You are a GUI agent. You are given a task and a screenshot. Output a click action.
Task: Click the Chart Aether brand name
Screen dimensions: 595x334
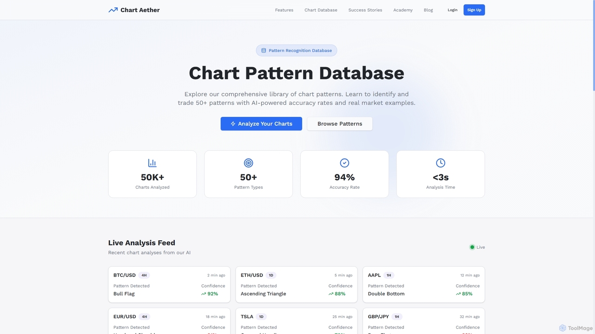[x=140, y=10]
